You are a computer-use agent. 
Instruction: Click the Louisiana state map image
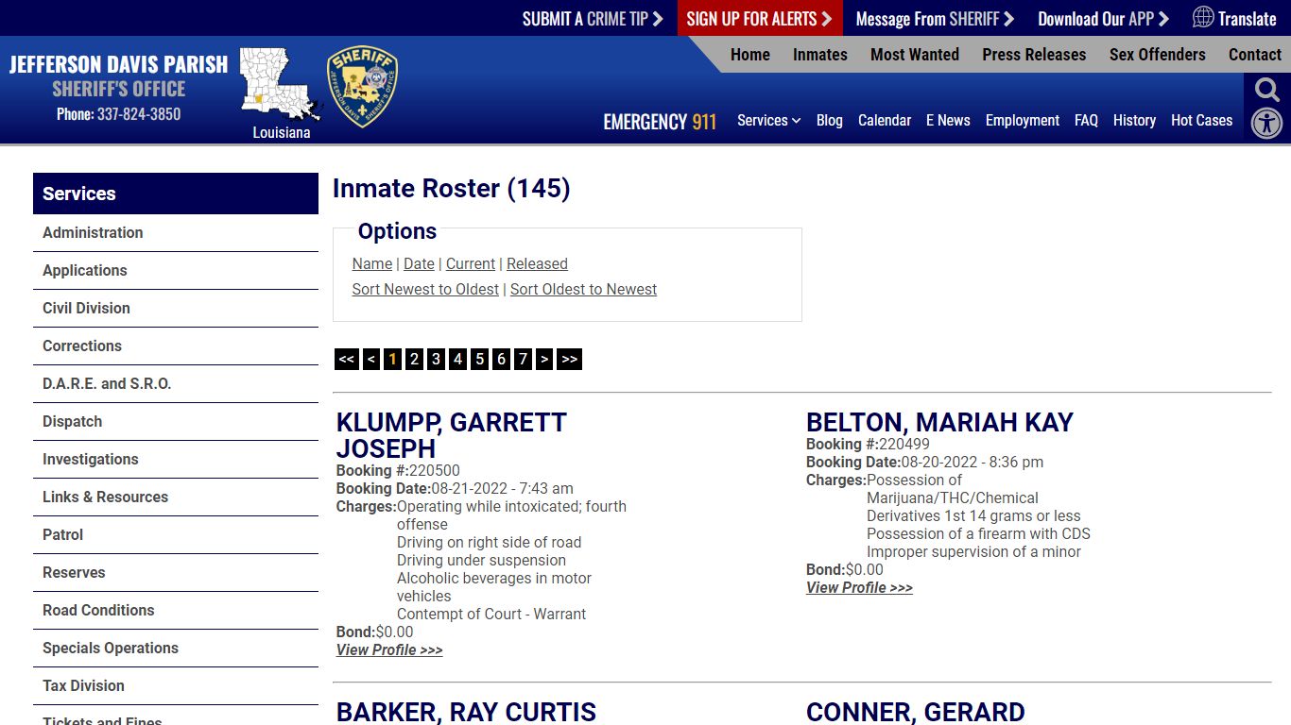[280, 85]
